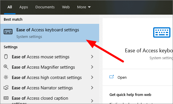The width and height of the screenshot is (173, 104).
Task: Click the sun icon for high contrast
Action: tap(6, 77)
